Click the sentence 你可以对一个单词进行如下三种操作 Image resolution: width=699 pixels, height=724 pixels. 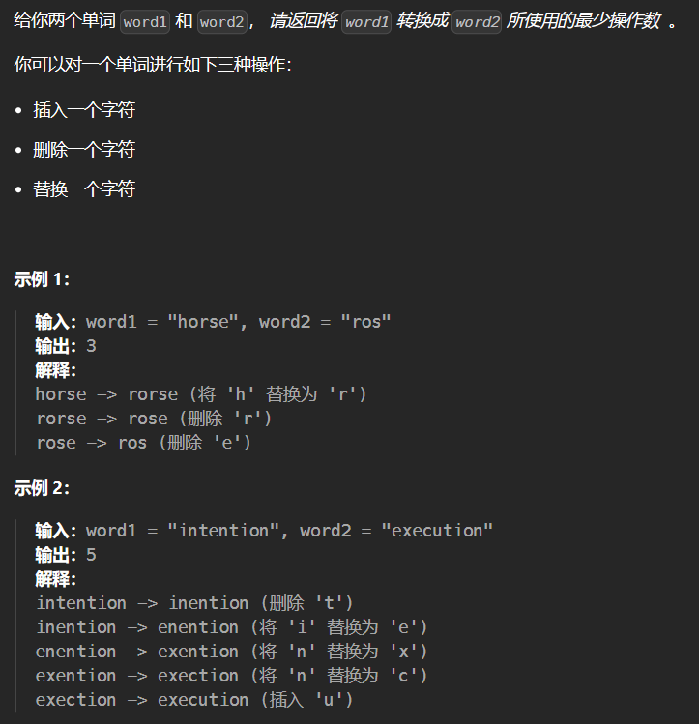153,65
